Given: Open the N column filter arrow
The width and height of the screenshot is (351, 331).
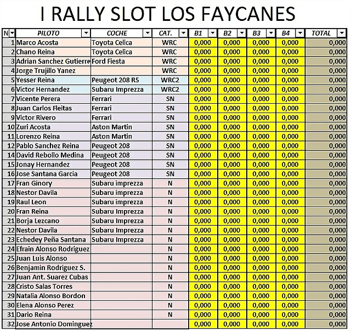Looking at the screenshot, I should (x=12, y=33).
